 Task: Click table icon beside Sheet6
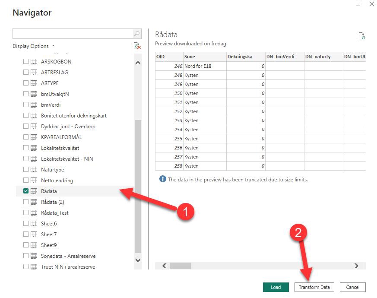34,223
